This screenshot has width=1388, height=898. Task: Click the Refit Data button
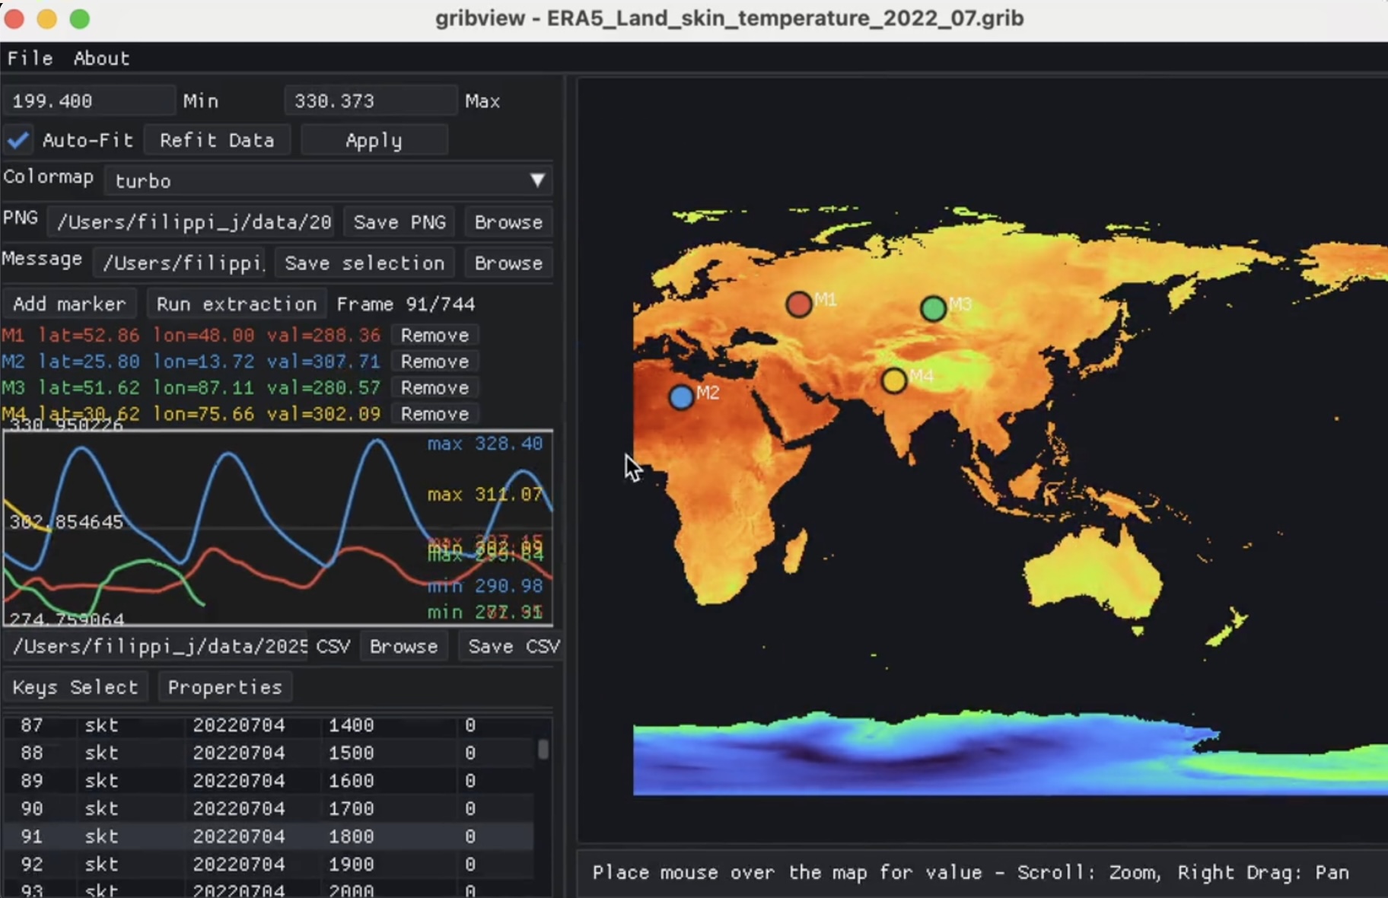coord(217,140)
